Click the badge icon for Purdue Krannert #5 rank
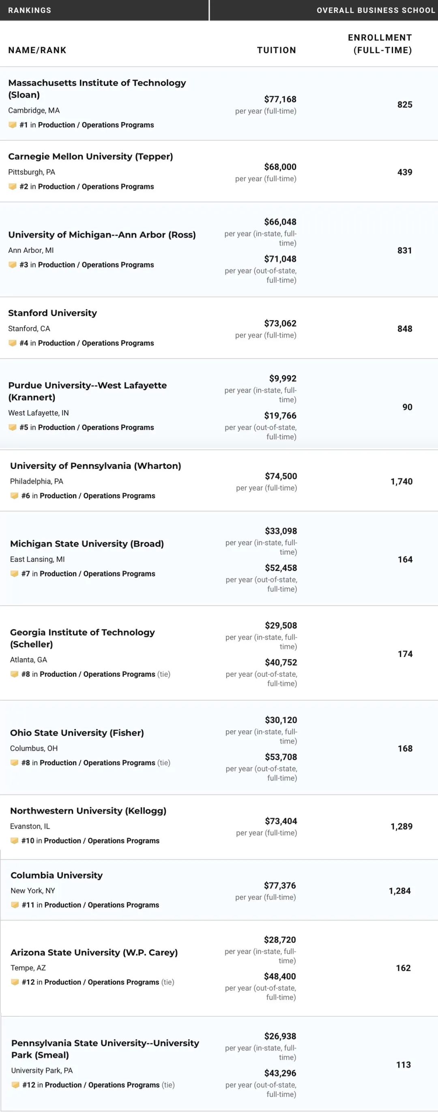 click(x=13, y=427)
